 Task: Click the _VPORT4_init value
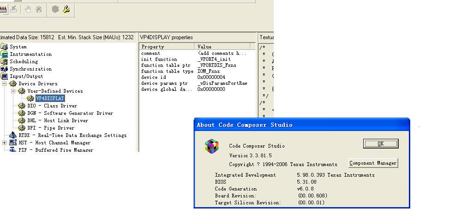coord(214,59)
